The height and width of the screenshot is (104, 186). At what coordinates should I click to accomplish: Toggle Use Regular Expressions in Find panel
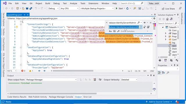pos(118,31)
